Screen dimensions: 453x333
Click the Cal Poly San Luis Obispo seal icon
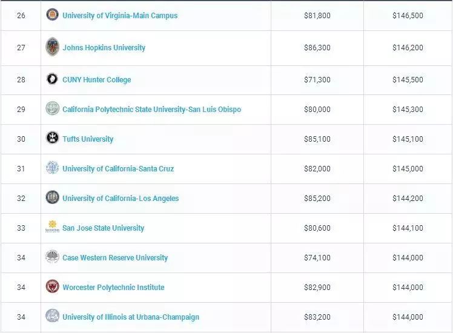(53, 109)
